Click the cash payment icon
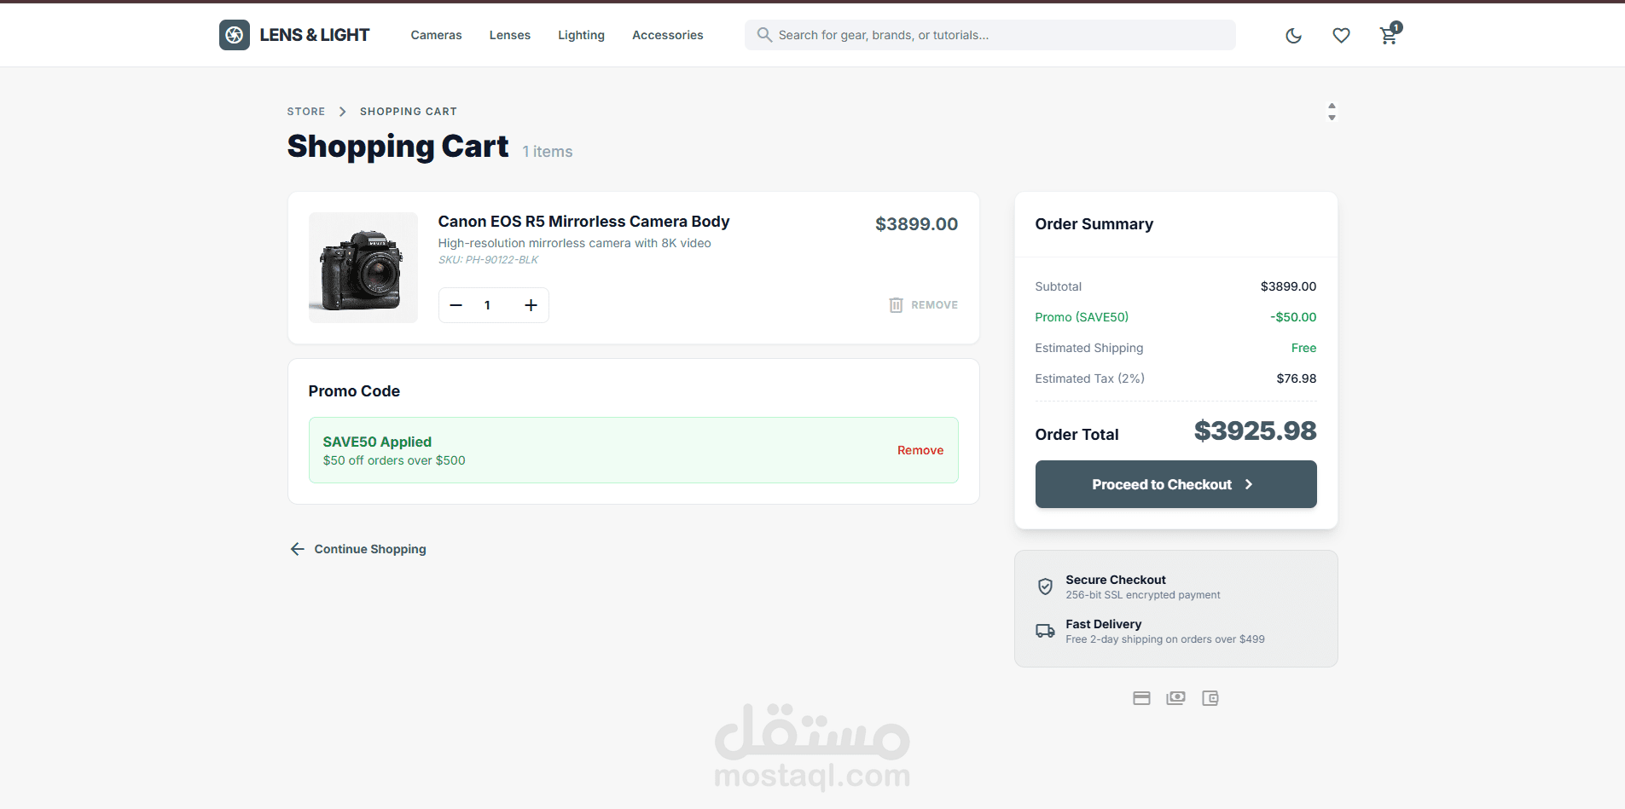This screenshot has width=1625, height=809. click(1175, 698)
